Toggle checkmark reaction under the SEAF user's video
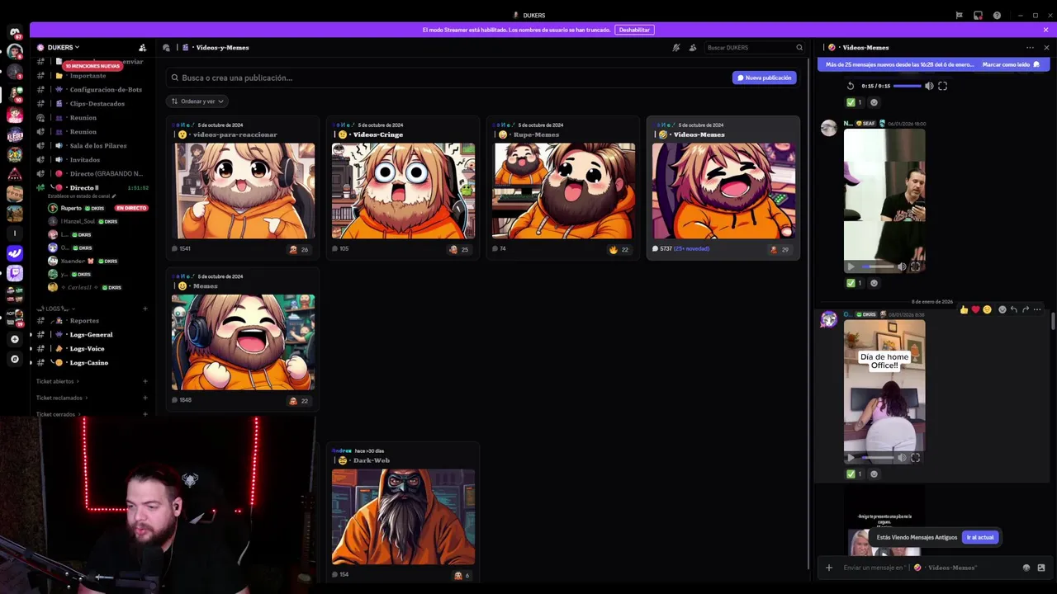This screenshot has height=594, width=1057. (x=855, y=283)
